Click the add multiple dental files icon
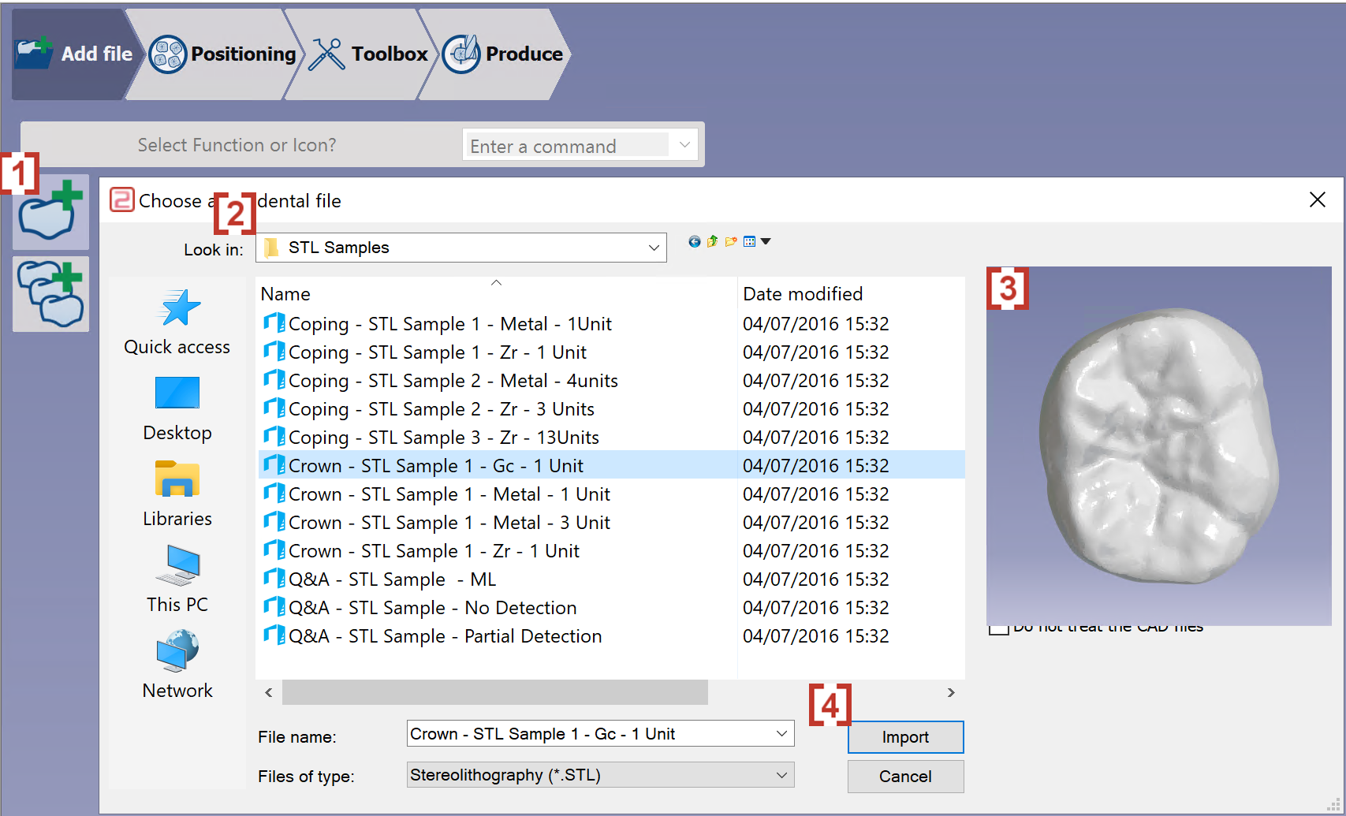This screenshot has height=816, width=1346. point(50,294)
